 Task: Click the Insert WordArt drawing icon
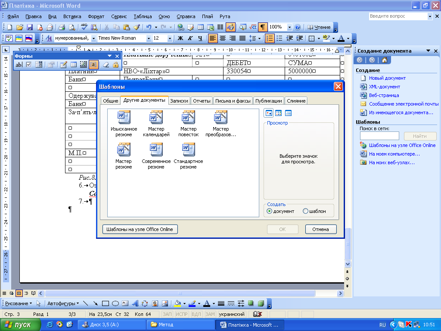(135, 303)
